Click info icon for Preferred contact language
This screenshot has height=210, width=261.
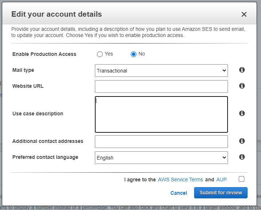tap(242, 157)
